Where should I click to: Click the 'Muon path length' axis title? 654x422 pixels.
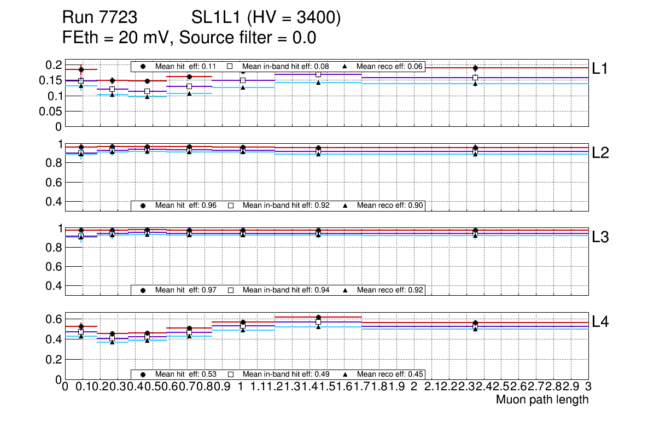pyautogui.click(x=542, y=400)
